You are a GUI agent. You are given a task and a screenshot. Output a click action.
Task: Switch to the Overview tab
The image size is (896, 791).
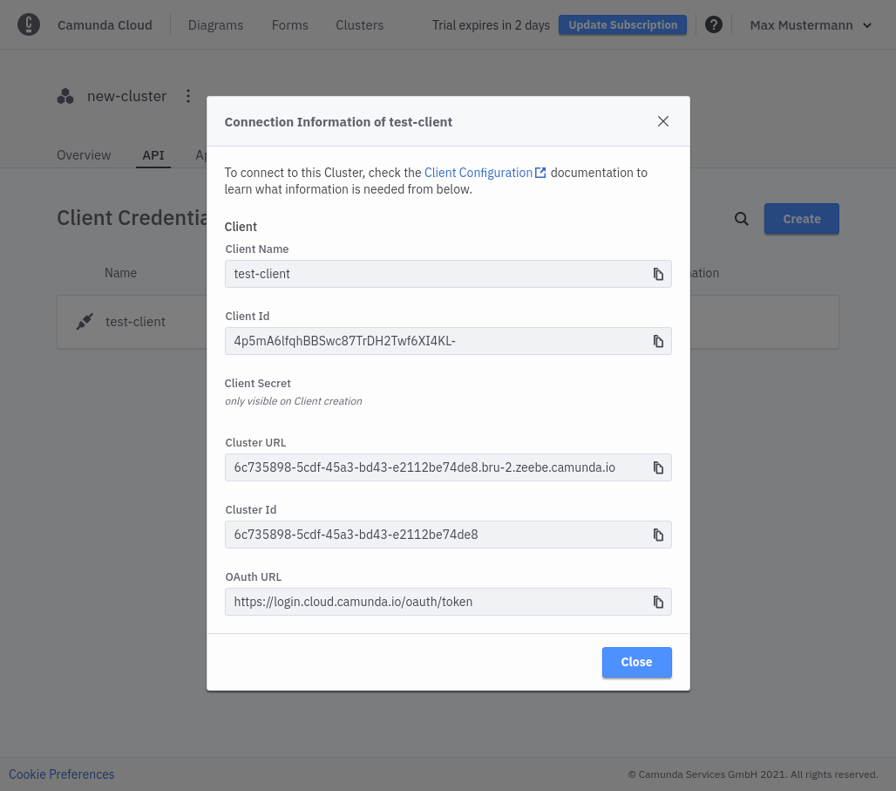click(x=83, y=155)
